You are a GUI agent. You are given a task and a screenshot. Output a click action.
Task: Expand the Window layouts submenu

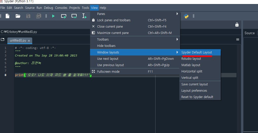(x=135, y=52)
